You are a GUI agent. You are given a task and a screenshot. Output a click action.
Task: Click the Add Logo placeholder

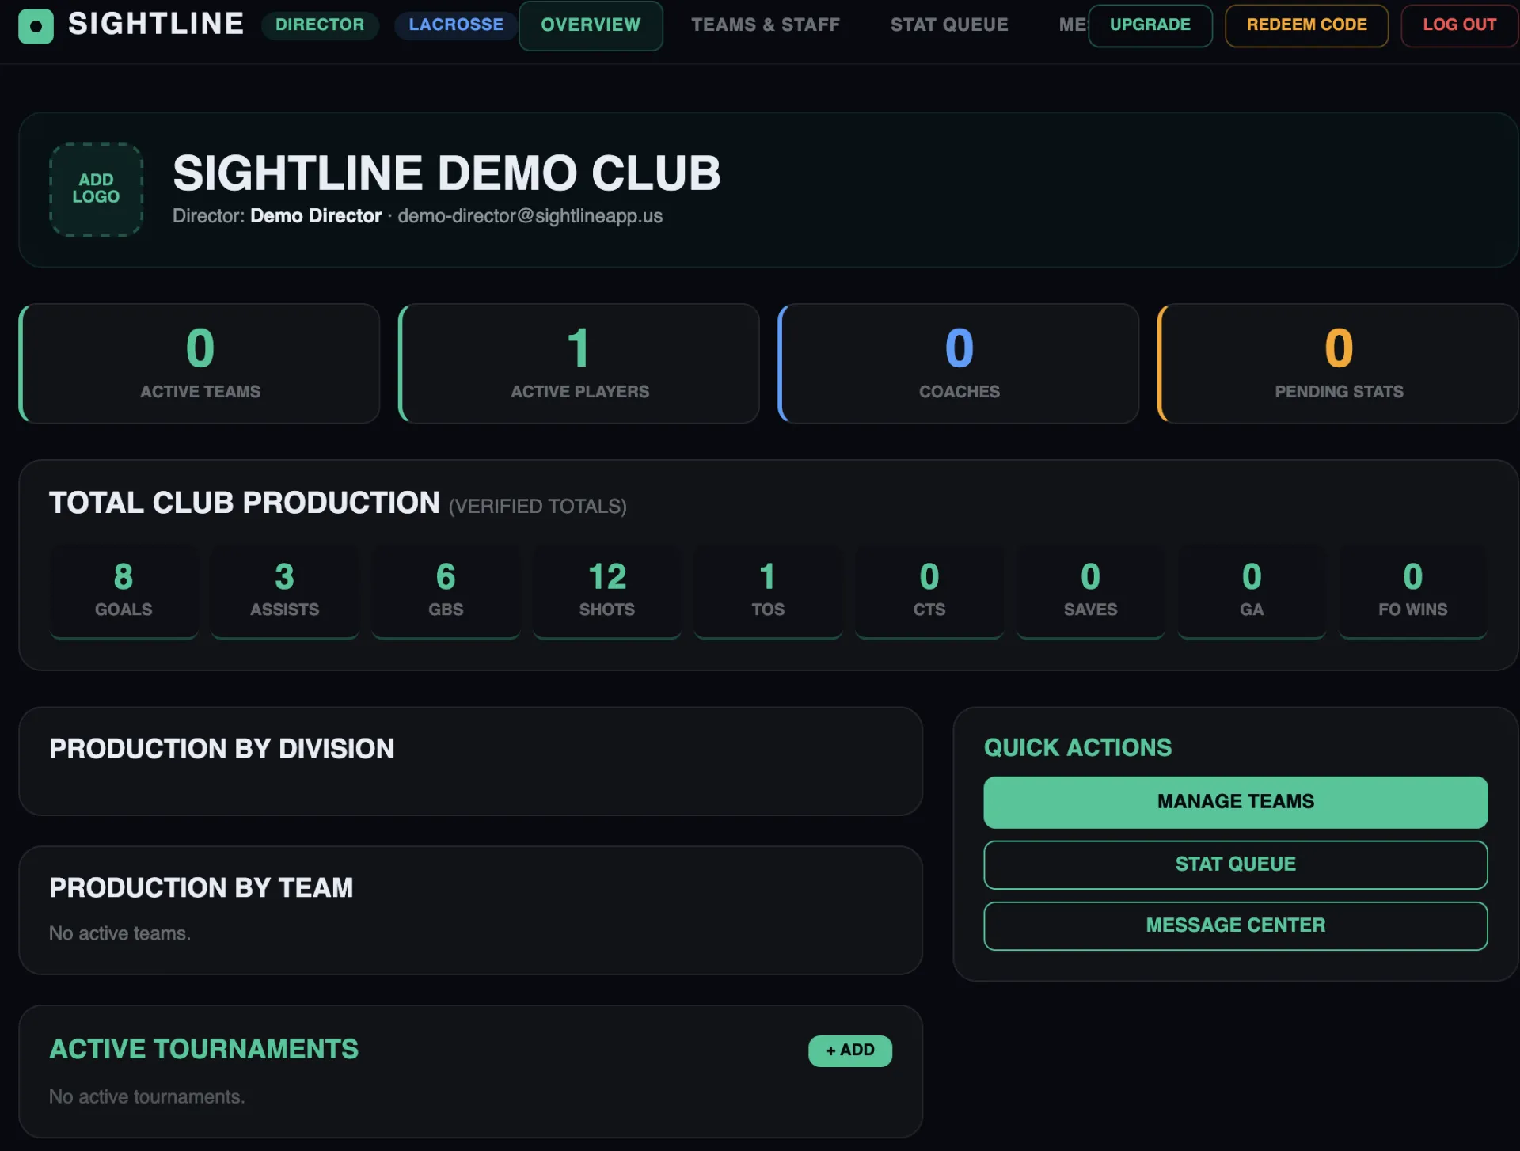click(96, 189)
